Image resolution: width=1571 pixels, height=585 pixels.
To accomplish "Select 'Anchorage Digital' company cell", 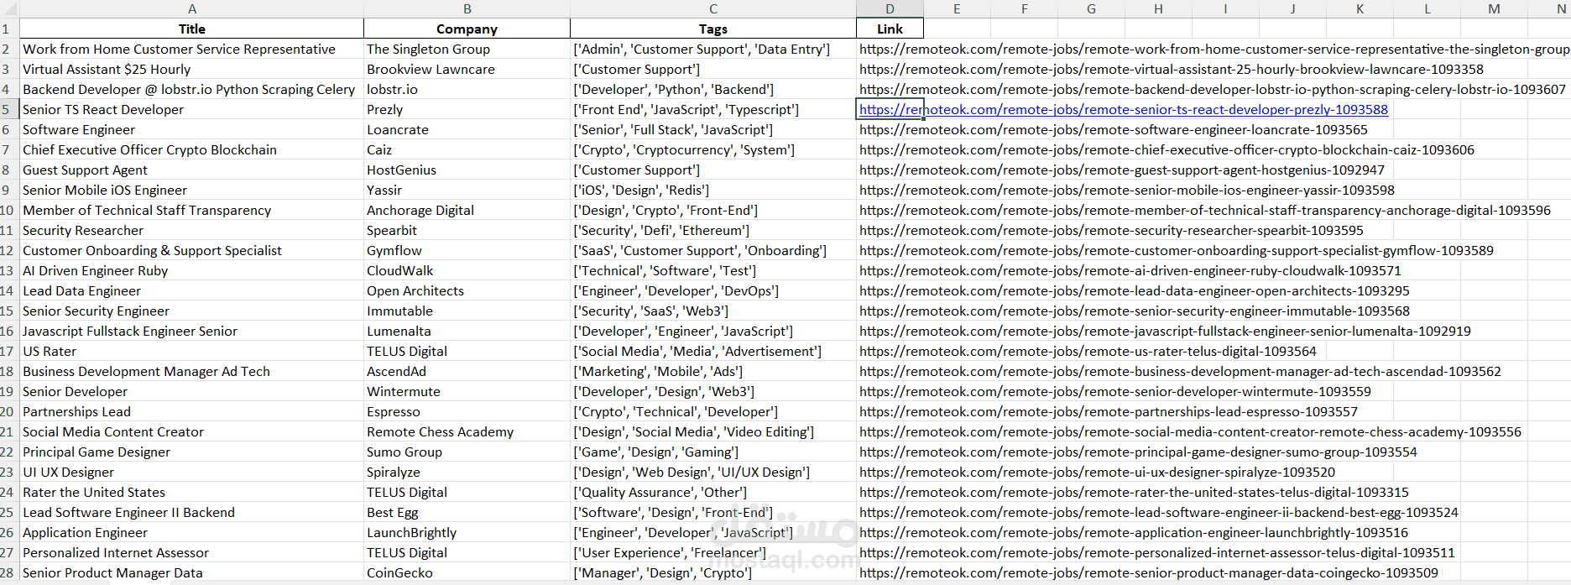I will tap(467, 210).
